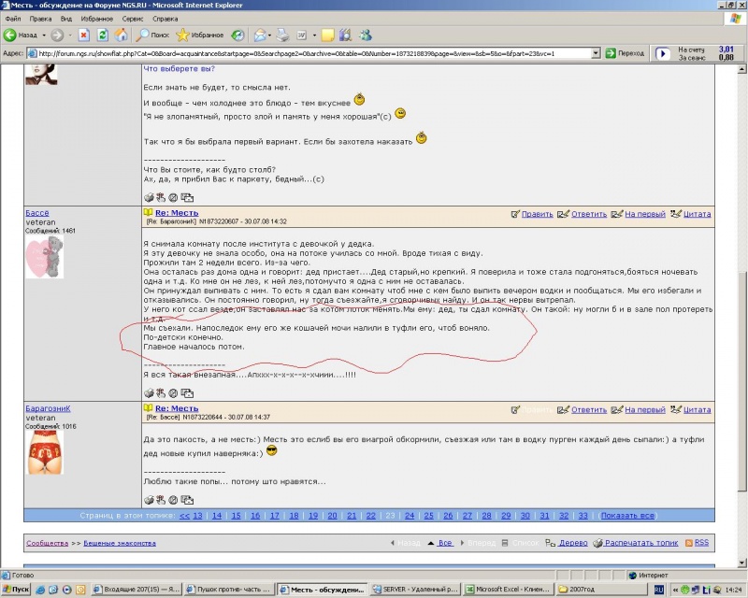Click the Print icon in the toolbar

pos(281,36)
